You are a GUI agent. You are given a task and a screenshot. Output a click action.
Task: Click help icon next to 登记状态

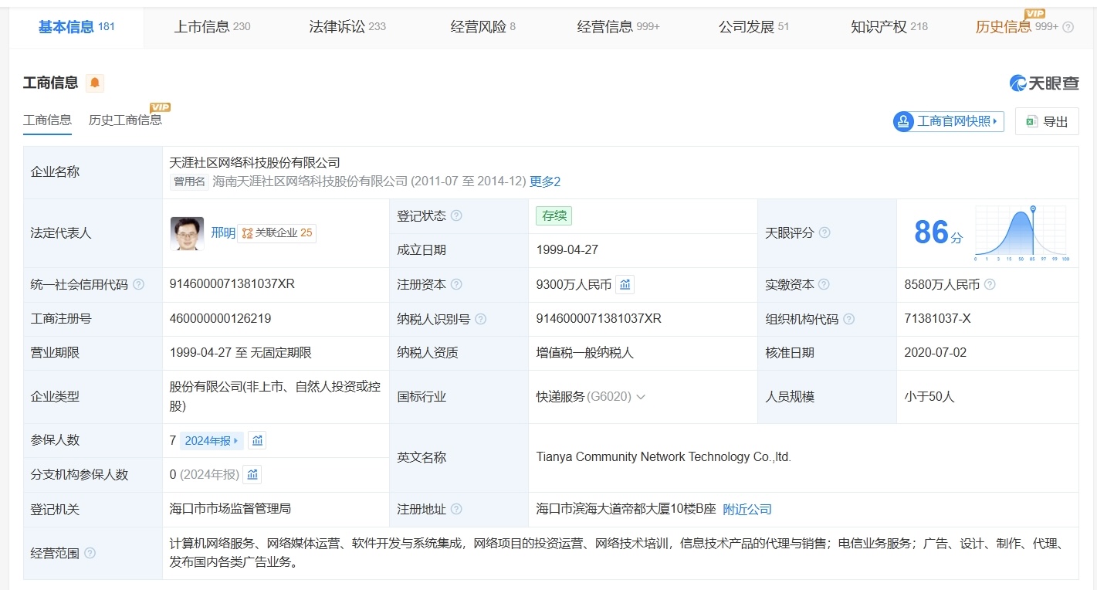[x=456, y=215]
